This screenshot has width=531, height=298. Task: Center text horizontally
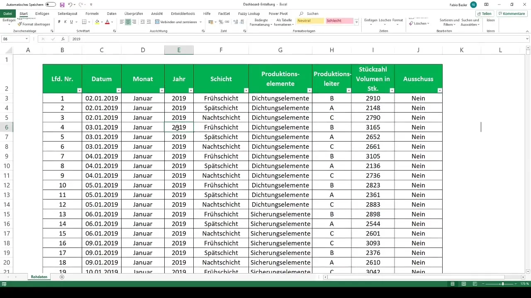pos(128,22)
